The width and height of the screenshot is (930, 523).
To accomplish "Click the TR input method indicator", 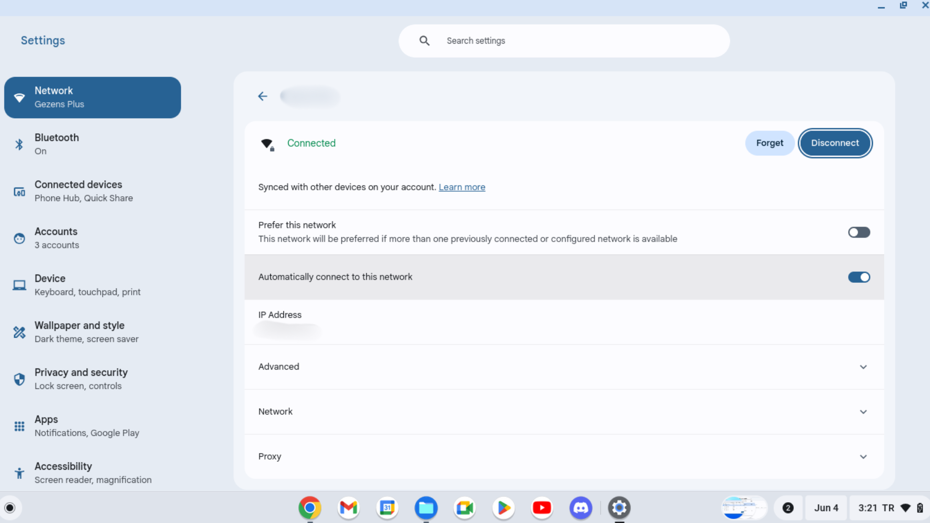I will click(888, 508).
